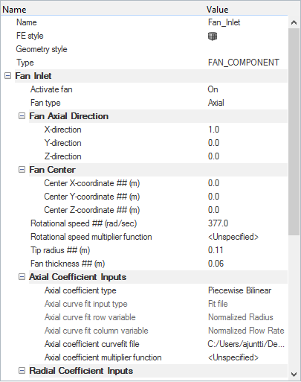Click the Name column header
The width and height of the screenshot is (301, 382).
(14, 10)
